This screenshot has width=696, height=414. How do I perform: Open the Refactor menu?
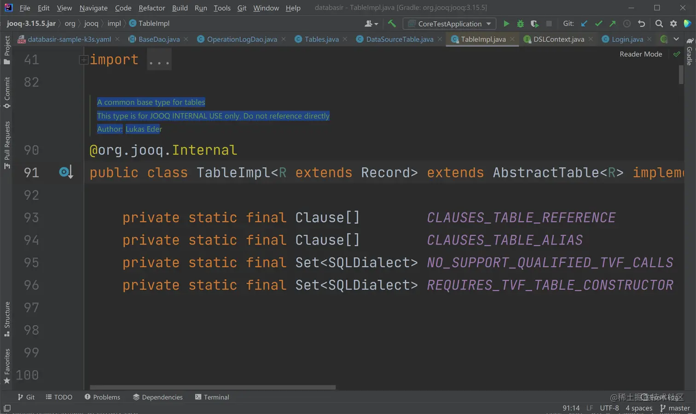click(x=152, y=8)
